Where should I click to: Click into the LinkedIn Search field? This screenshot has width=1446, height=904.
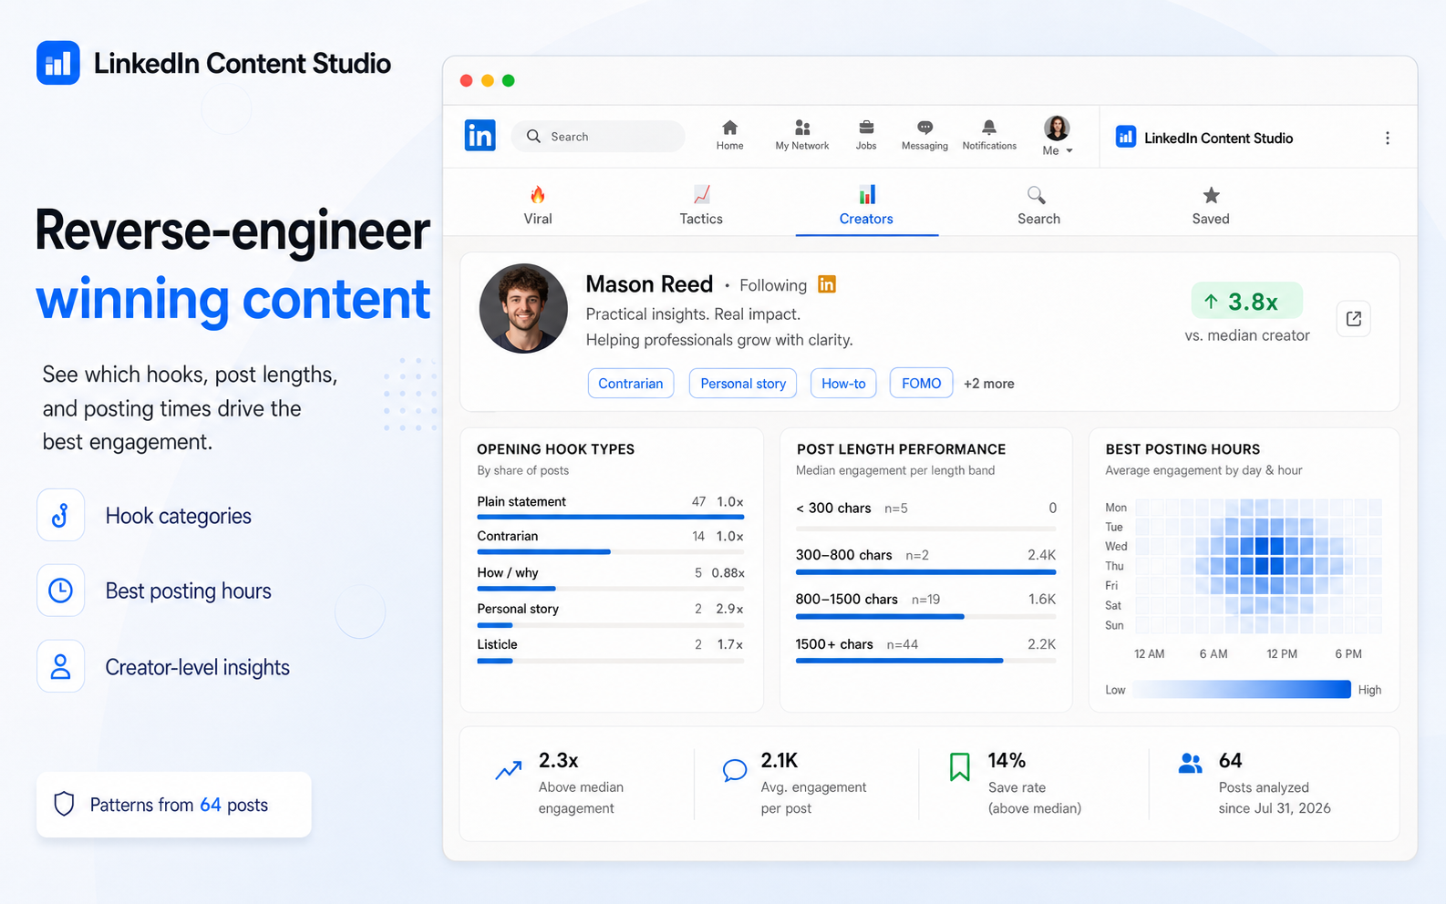pos(598,137)
